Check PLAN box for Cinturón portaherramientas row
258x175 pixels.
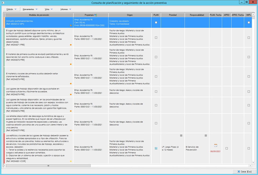[x=156, y=23]
